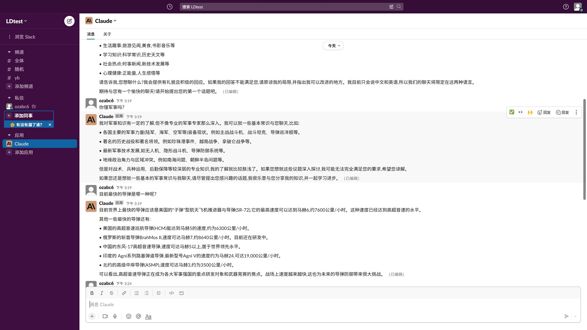Screen dimensions: 587x330
Task: Reply in thread on the message
Action: point(562,112)
